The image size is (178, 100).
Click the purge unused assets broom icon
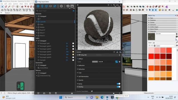click(72, 93)
